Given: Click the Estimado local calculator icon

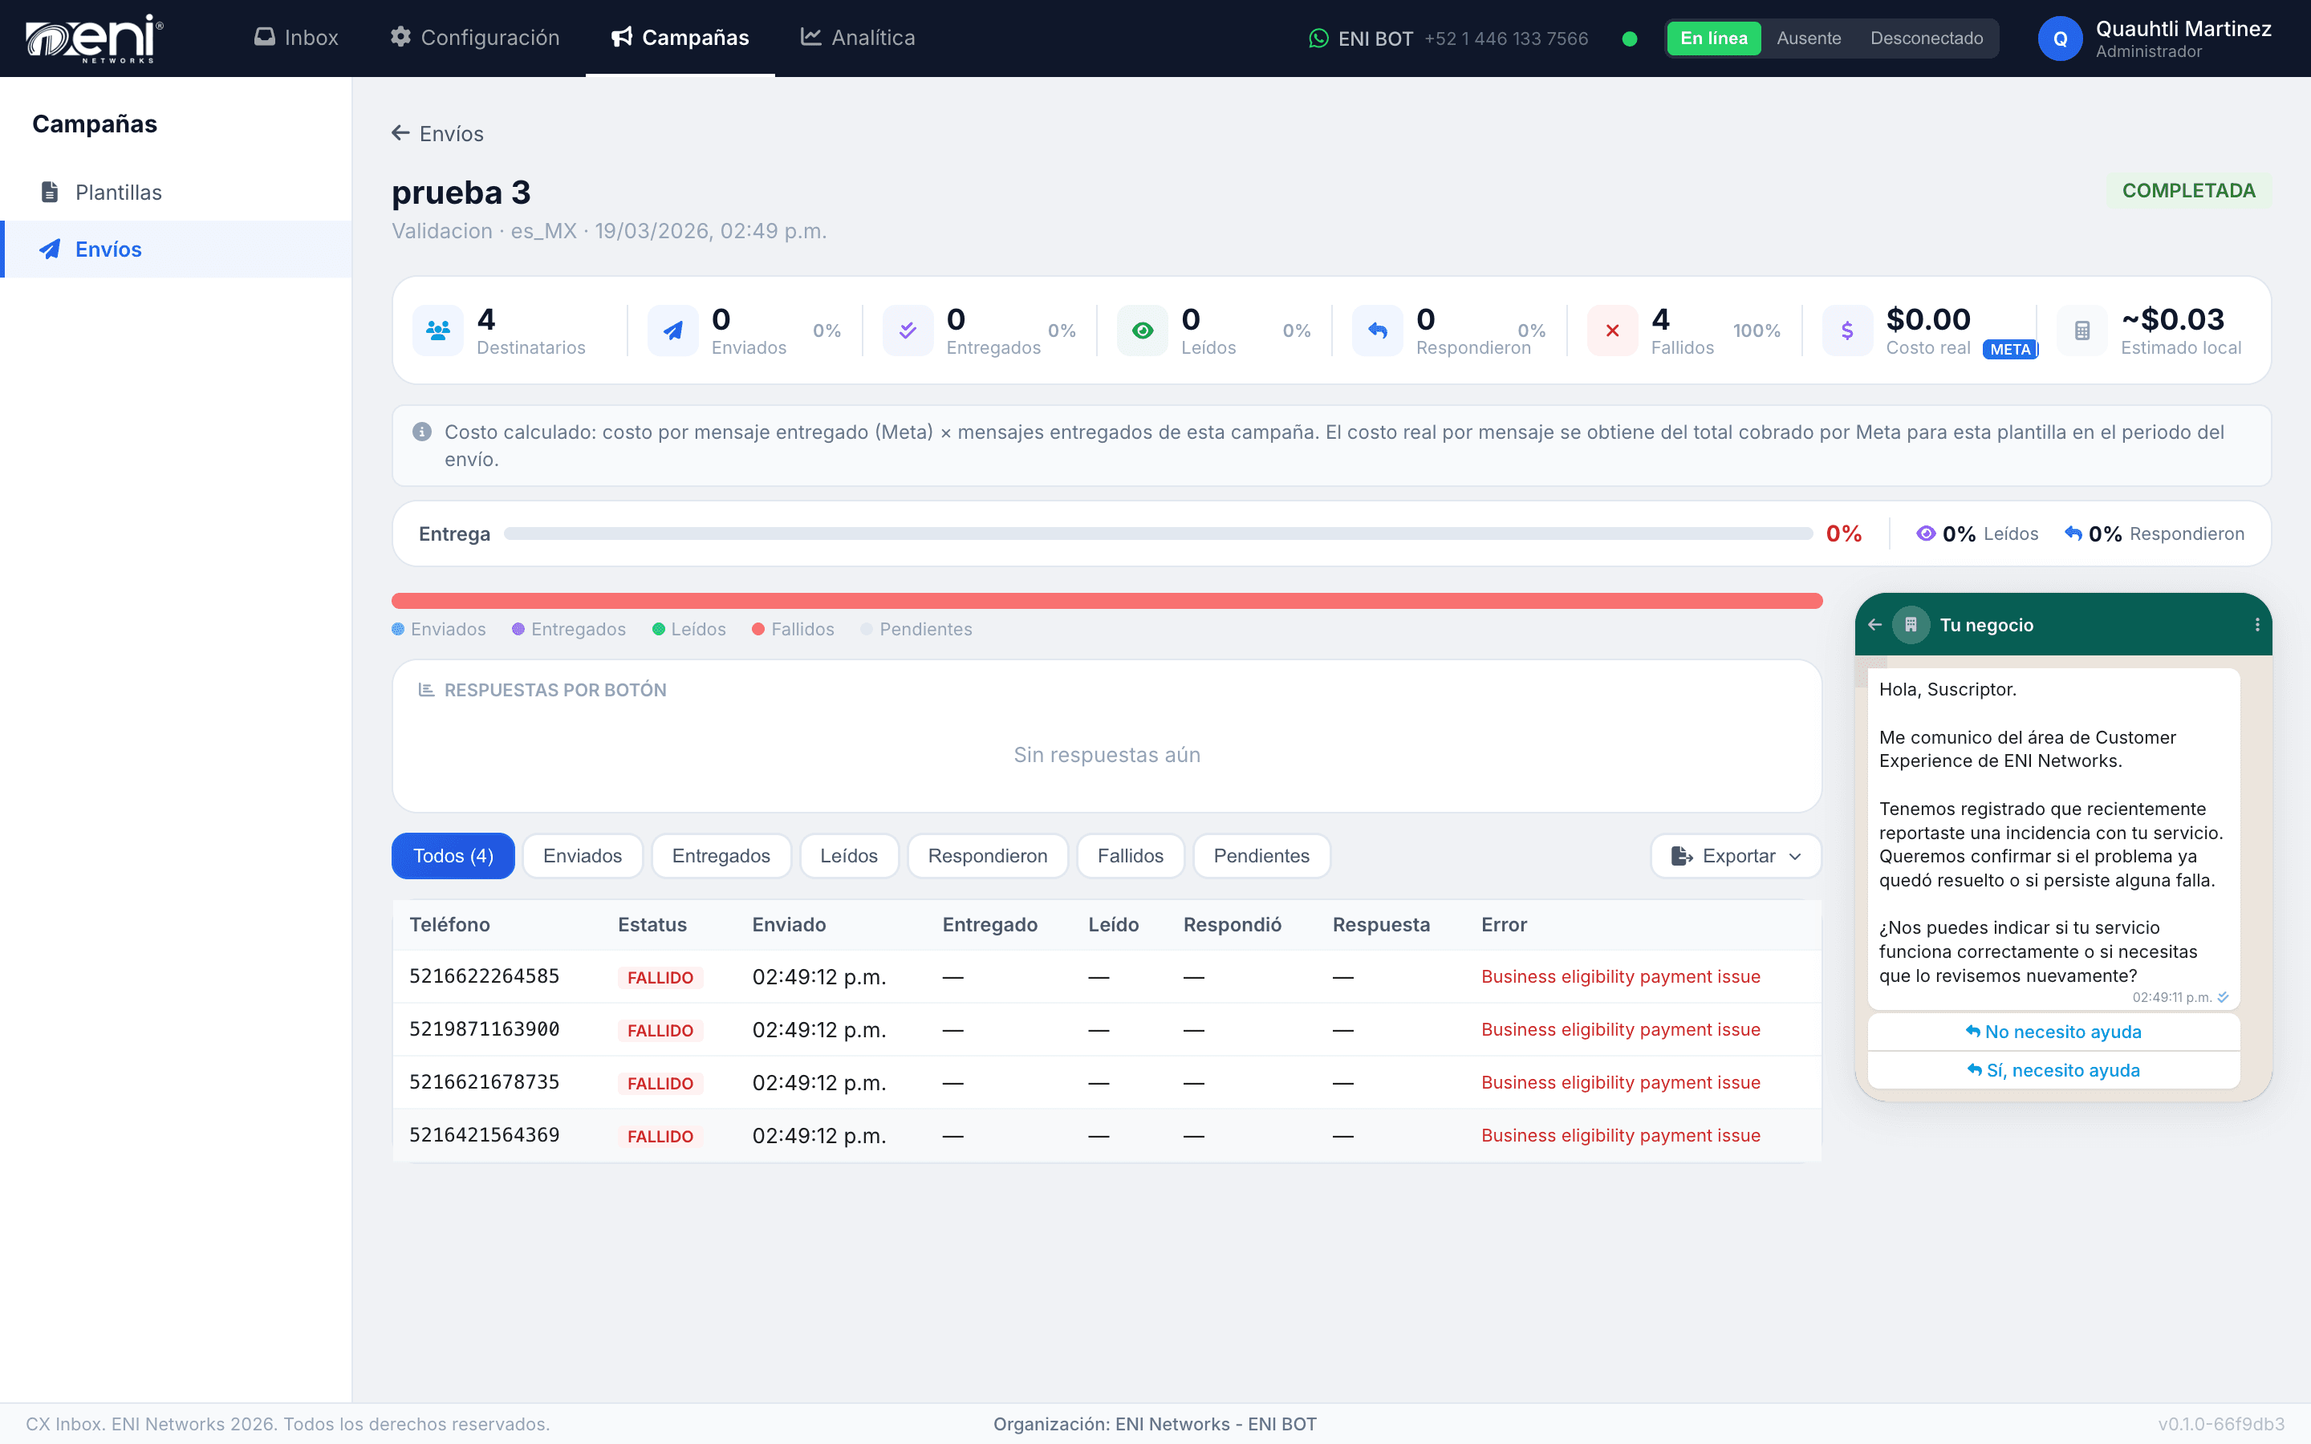Looking at the screenshot, I should (x=2083, y=331).
